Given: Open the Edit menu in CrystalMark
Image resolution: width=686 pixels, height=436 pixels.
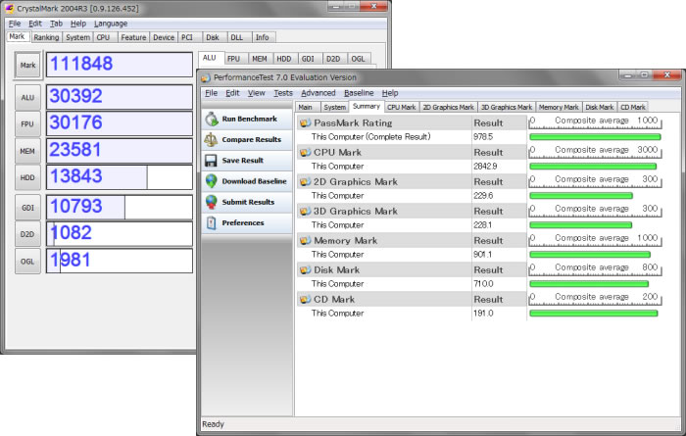Looking at the screenshot, I should click(35, 24).
